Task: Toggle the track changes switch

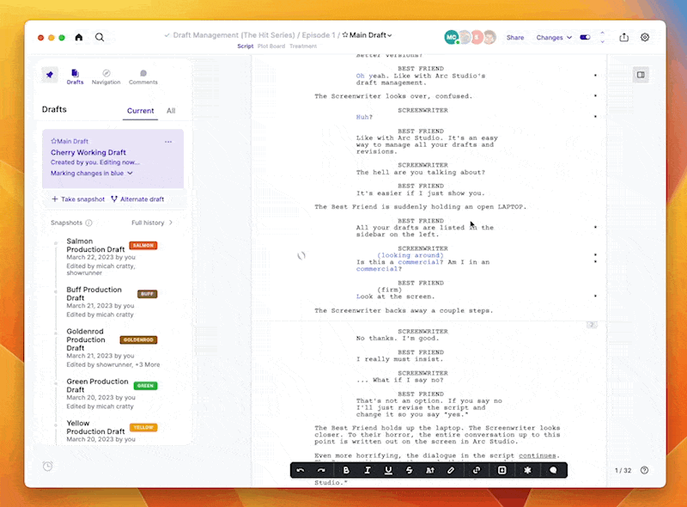Action: [x=585, y=37]
